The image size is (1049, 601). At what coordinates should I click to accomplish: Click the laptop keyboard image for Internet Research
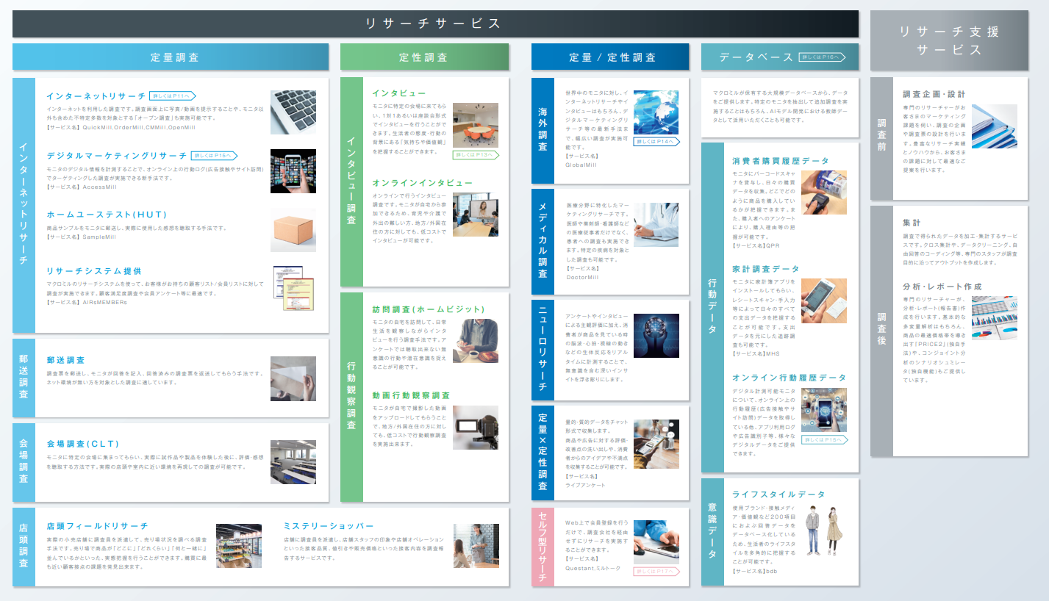(x=293, y=112)
